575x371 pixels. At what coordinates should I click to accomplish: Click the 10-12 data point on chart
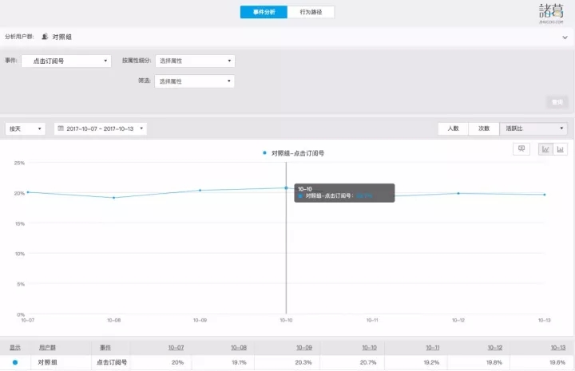pyautogui.click(x=458, y=193)
